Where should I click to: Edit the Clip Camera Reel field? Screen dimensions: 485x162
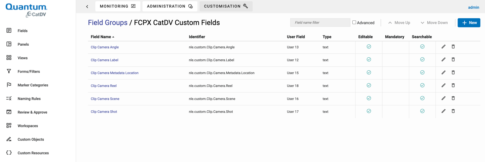tap(443, 85)
